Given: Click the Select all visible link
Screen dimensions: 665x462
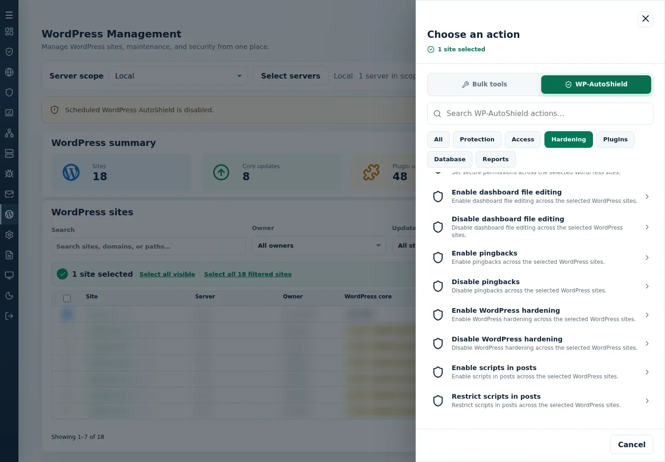Looking at the screenshot, I should coord(167,274).
